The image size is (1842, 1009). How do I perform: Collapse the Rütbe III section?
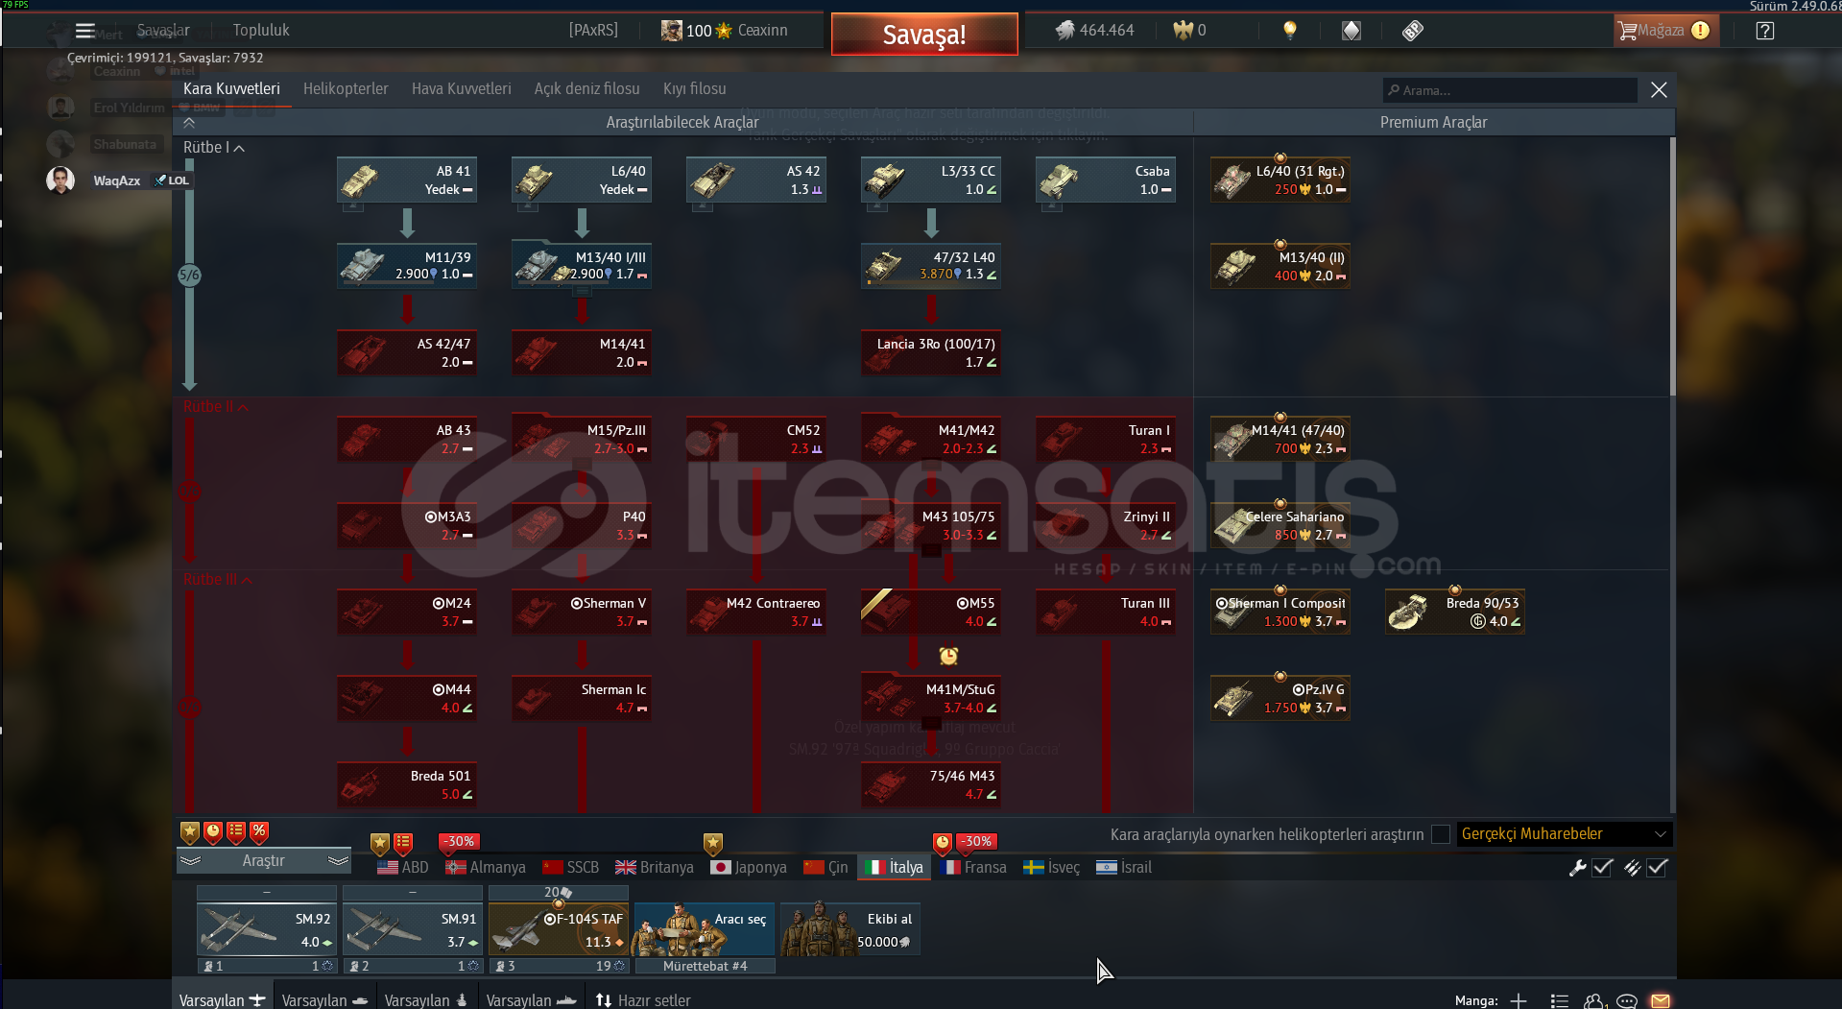tap(217, 580)
